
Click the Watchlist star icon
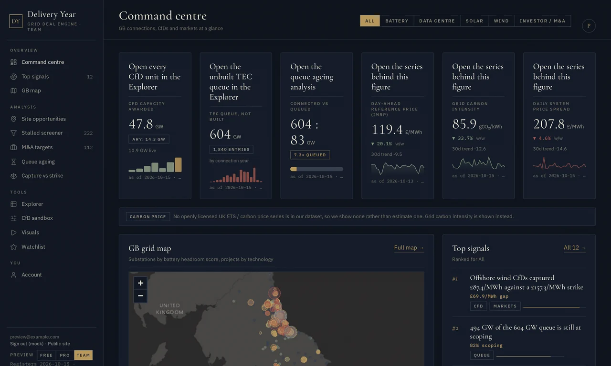(x=13, y=247)
